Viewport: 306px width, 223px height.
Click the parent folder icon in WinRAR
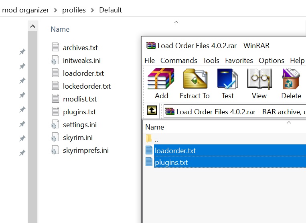[149, 138]
